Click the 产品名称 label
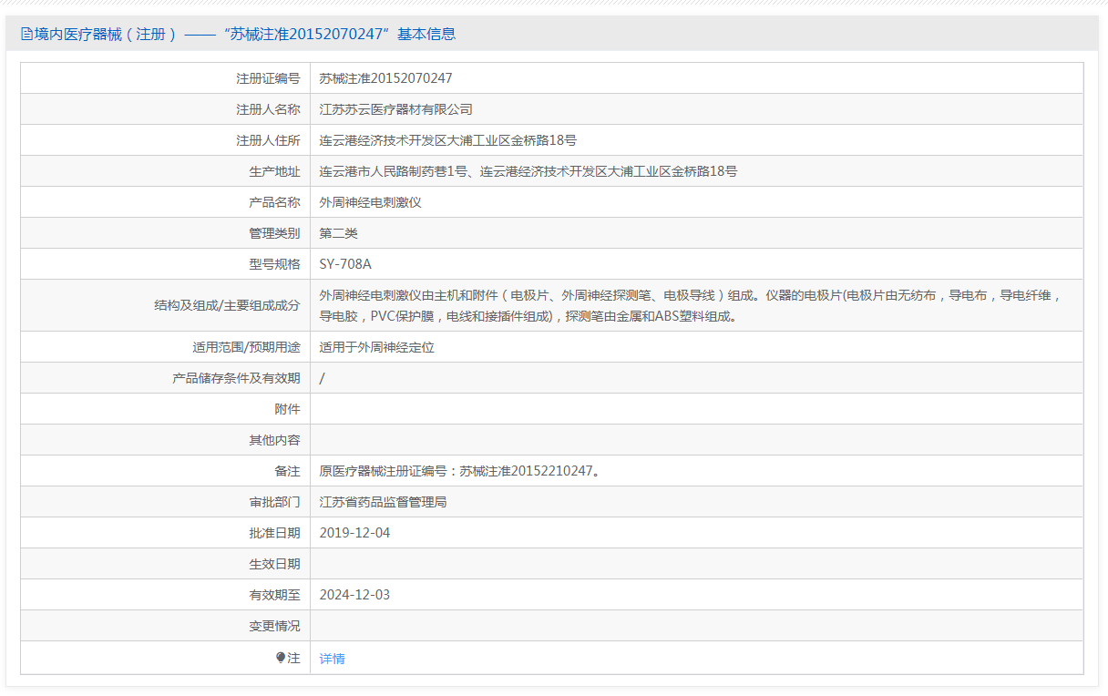 (x=274, y=202)
